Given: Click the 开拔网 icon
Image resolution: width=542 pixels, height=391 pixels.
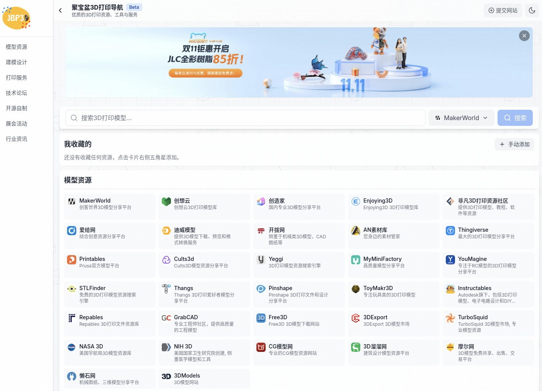Looking at the screenshot, I should (261, 231).
